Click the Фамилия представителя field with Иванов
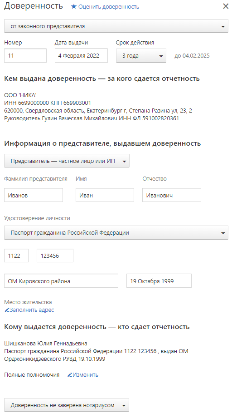The height and width of the screenshot is (418, 232). coord(34,195)
